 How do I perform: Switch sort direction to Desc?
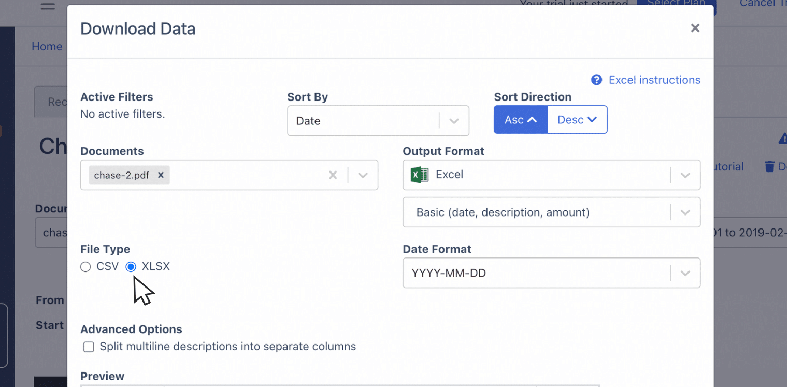point(577,119)
